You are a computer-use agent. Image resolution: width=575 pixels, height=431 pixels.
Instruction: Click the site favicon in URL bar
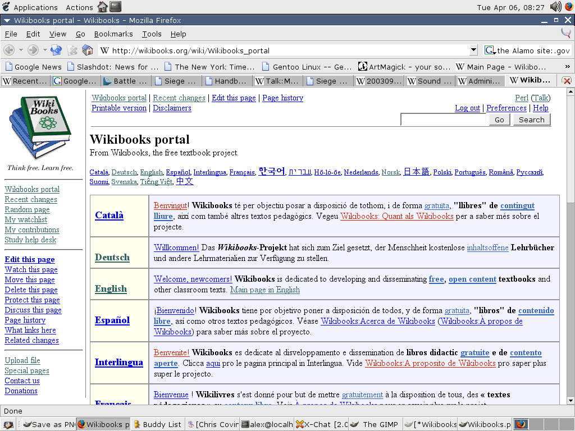click(104, 50)
